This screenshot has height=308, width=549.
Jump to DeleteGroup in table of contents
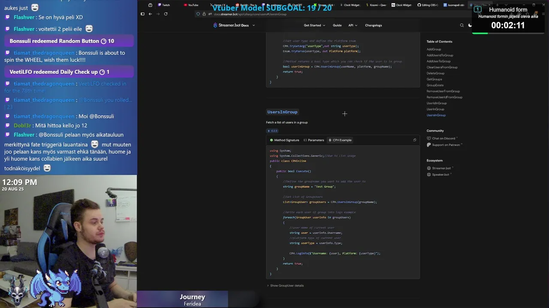[x=435, y=73]
